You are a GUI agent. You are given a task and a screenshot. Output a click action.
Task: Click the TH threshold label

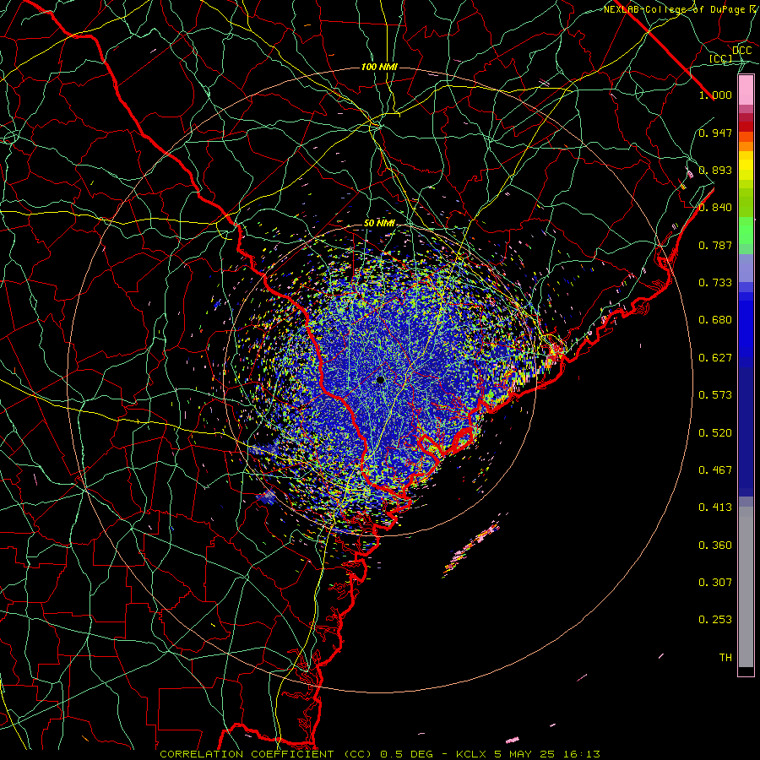725,658
